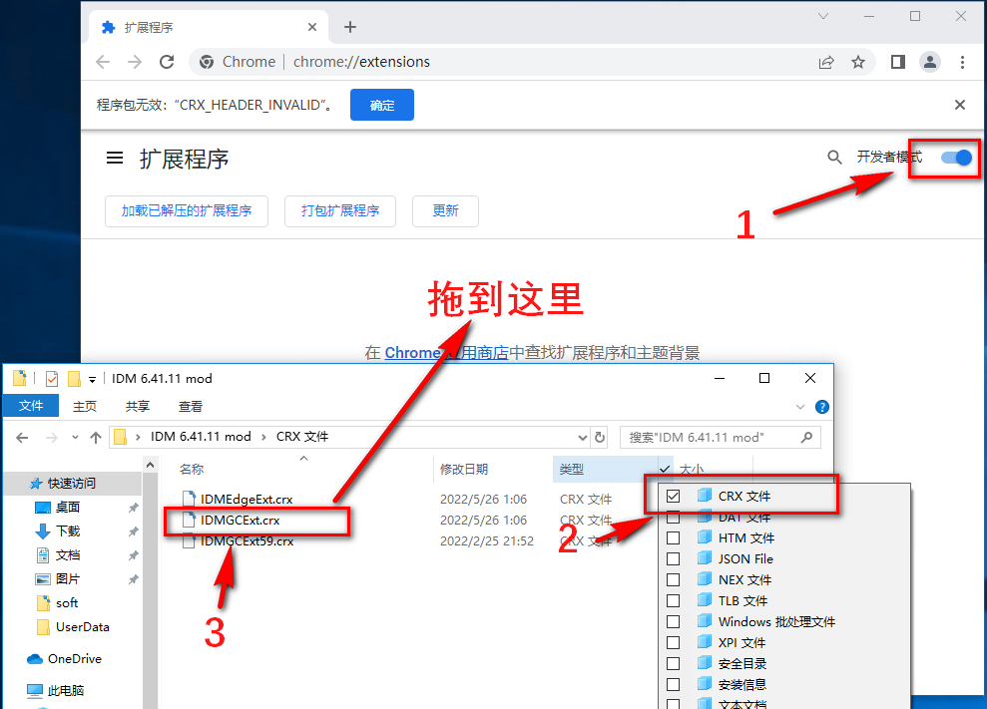This screenshot has height=709, width=987.
Task: Click the 搜索"IDM 6.41.11 mod" search box
Action: tap(721, 437)
